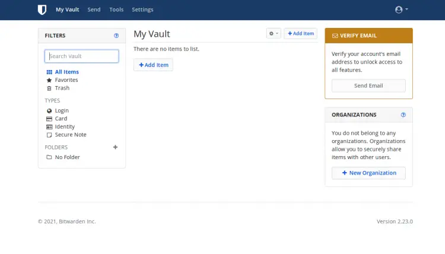Image resolution: width=445 pixels, height=254 pixels.
Task: Click the Card credit card icon
Action: 49,119
